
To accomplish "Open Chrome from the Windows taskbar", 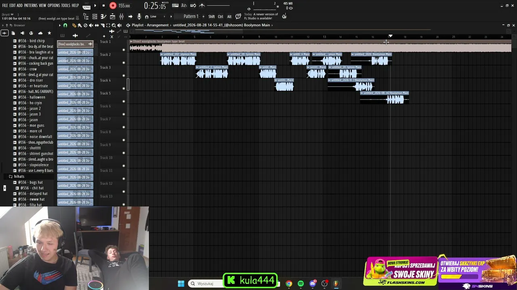I will (x=289, y=284).
